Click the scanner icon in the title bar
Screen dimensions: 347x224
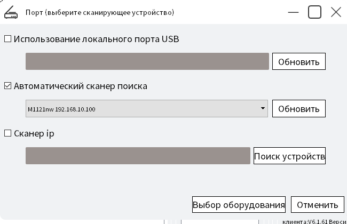coord(11,12)
